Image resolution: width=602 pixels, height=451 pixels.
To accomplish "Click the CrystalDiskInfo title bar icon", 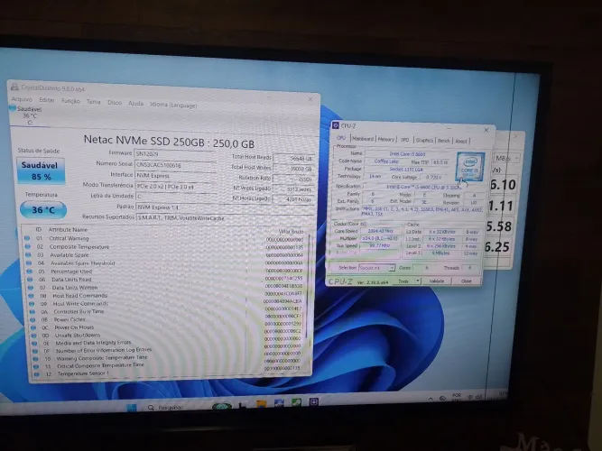I will tap(15, 87).
